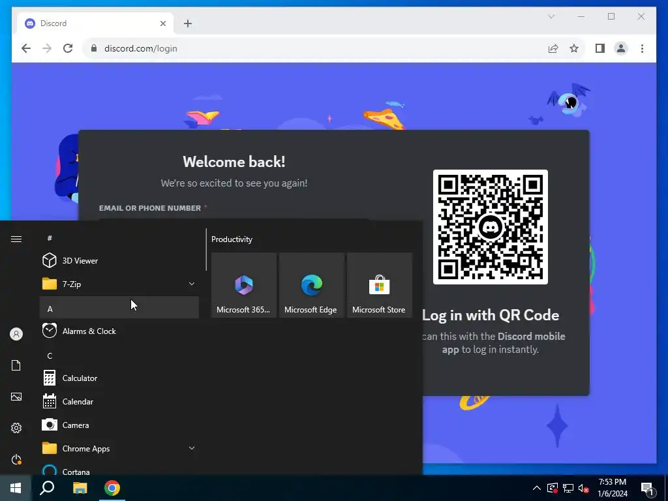Open the notification center icon

pos(647,489)
